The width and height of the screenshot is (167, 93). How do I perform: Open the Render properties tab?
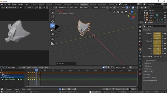(x=140, y=31)
